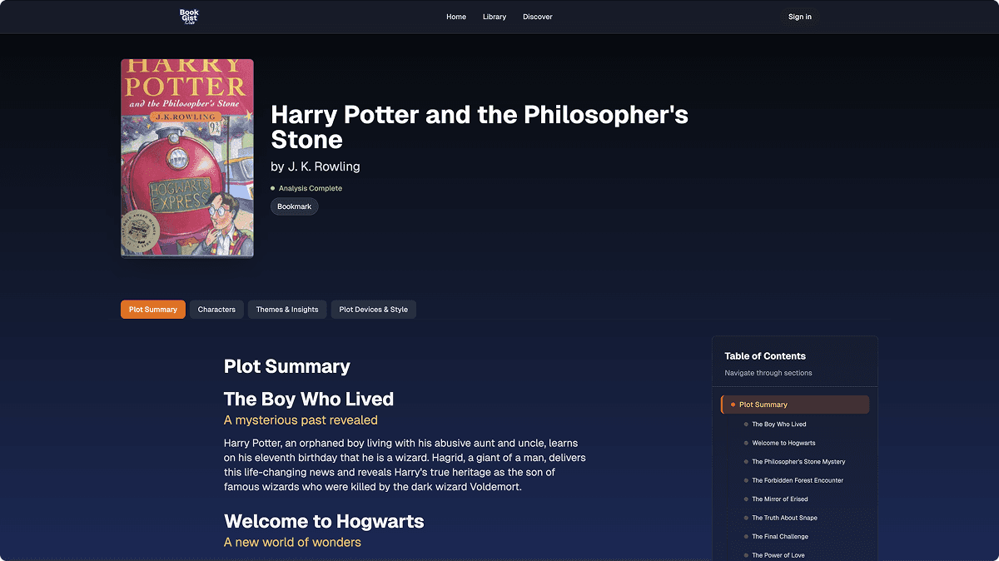Click subtitle A mysterious past revealed
The height and width of the screenshot is (561, 999).
coord(301,420)
